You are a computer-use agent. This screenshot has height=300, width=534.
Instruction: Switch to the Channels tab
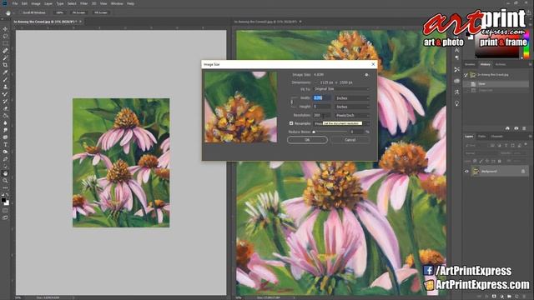tap(496, 137)
